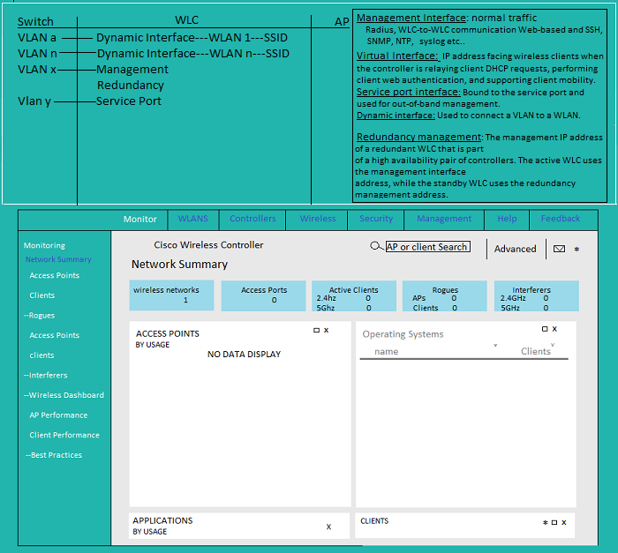The height and width of the screenshot is (553, 618).
Task: Select the Management tab
Action: [x=444, y=219]
